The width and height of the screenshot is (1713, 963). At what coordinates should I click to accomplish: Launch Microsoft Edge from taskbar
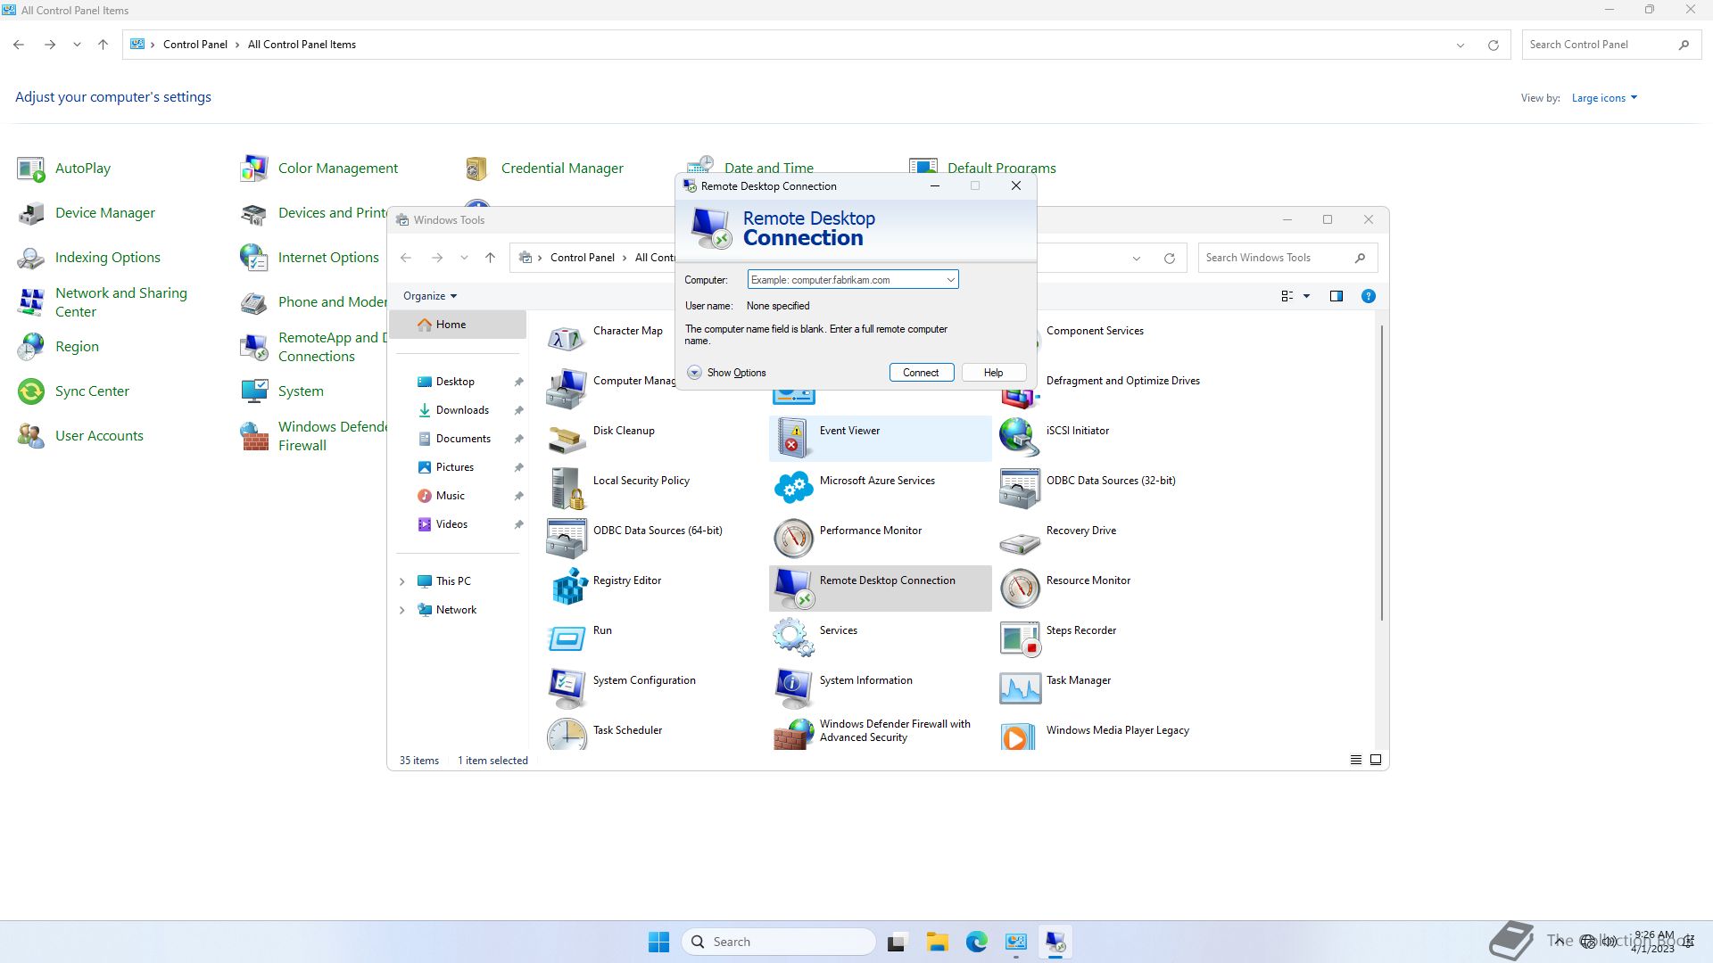coord(976,942)
